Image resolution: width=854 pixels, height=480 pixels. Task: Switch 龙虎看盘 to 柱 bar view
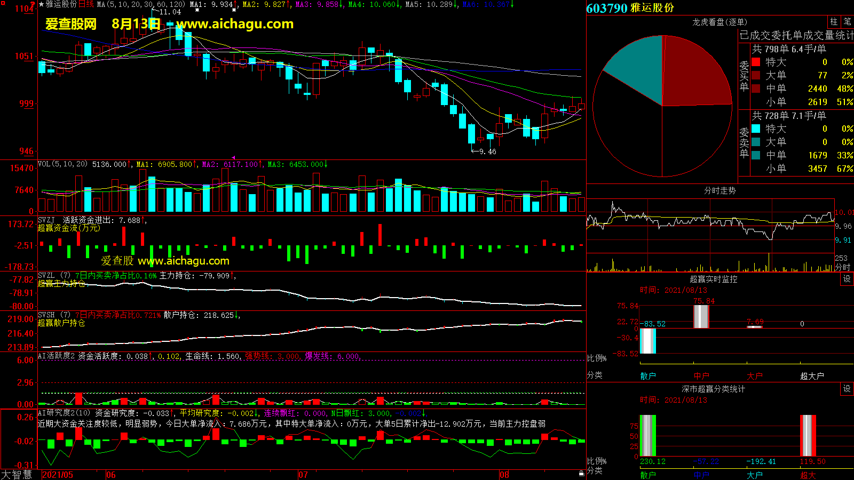click(x=834, y=22)
